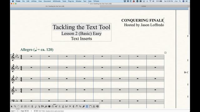Open the MIDI/Audio menu
Screen dimensions: 200x112
tap(57, 1)
